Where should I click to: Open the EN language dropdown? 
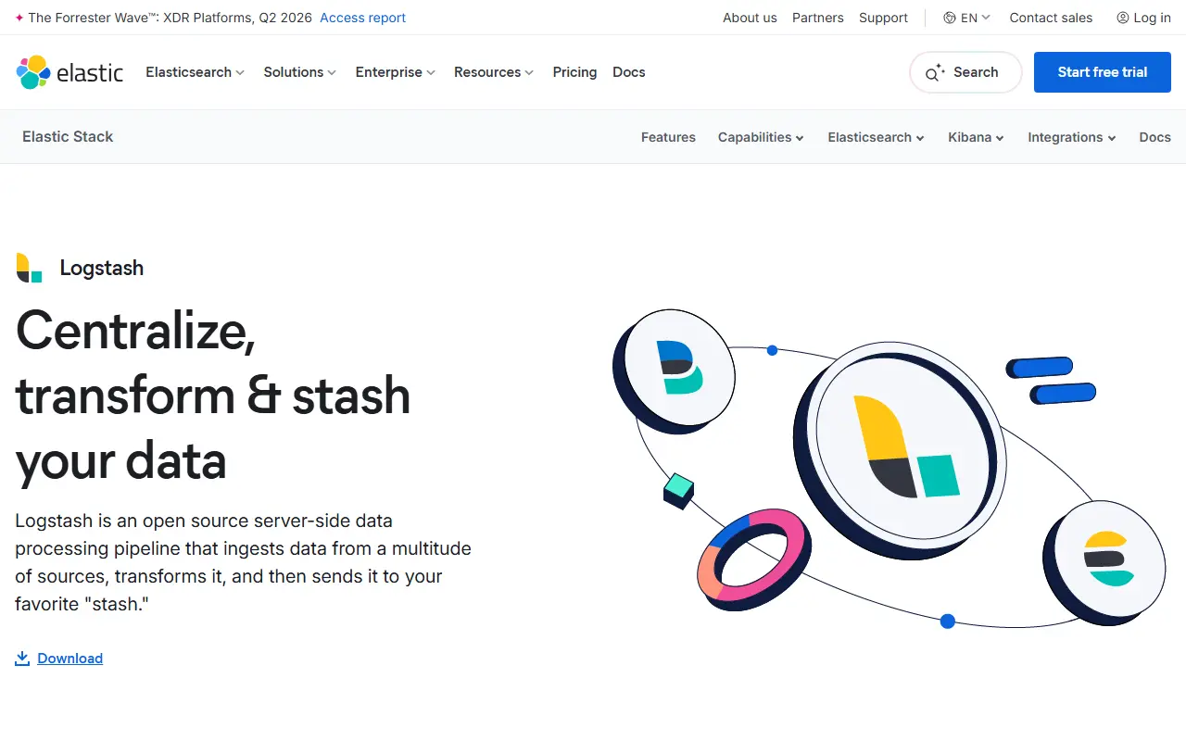click(x=967, y=18)
